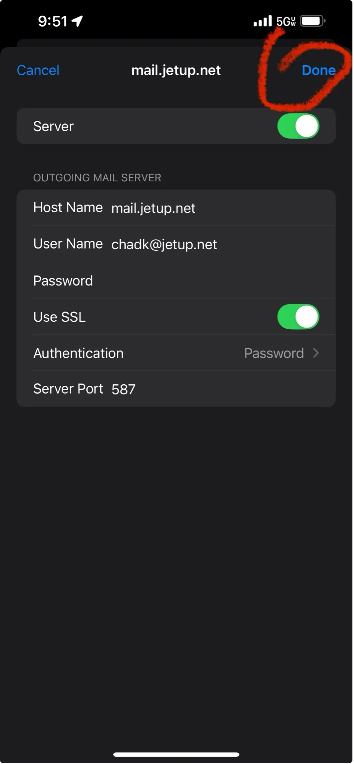Disable the Use SSL switch
This screenshot has width=354, height=764.
298,317
